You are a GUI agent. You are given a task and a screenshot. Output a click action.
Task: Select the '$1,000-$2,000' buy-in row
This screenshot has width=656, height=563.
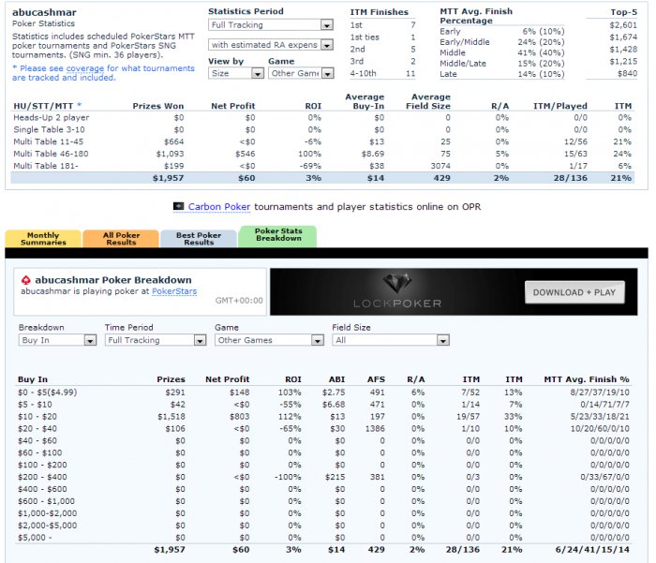click(323, 513)
